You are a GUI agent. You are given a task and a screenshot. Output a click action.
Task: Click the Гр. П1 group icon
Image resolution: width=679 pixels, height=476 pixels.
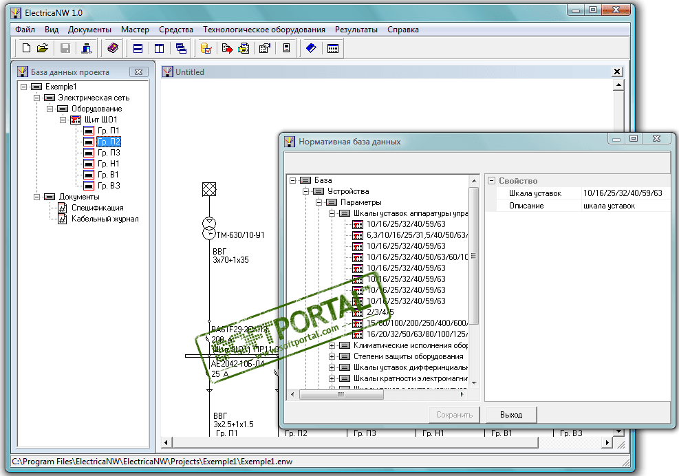pyautogui.click(x=89, y=131)
